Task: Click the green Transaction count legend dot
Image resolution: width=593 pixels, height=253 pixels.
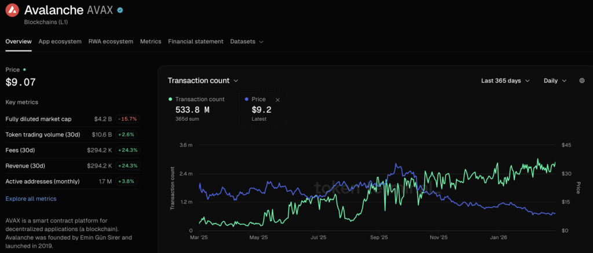Action: [x=170, y=99]
